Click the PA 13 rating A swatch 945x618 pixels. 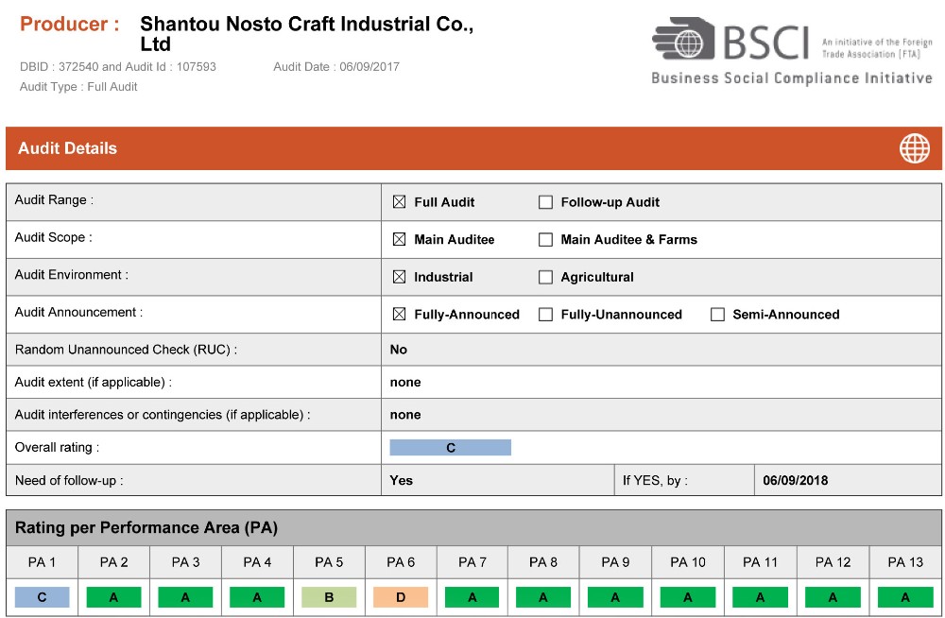(904, 597)
